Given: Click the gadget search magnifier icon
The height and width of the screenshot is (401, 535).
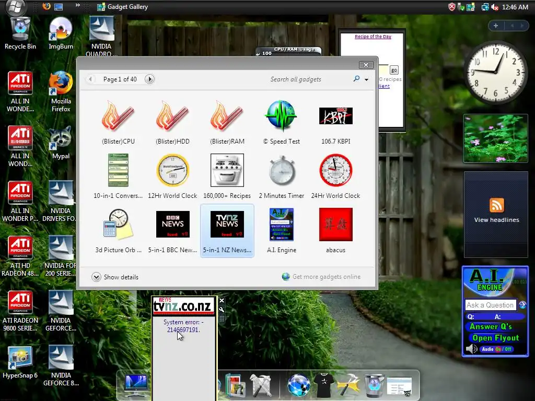Looking at the screenshot, I should 356,79.
